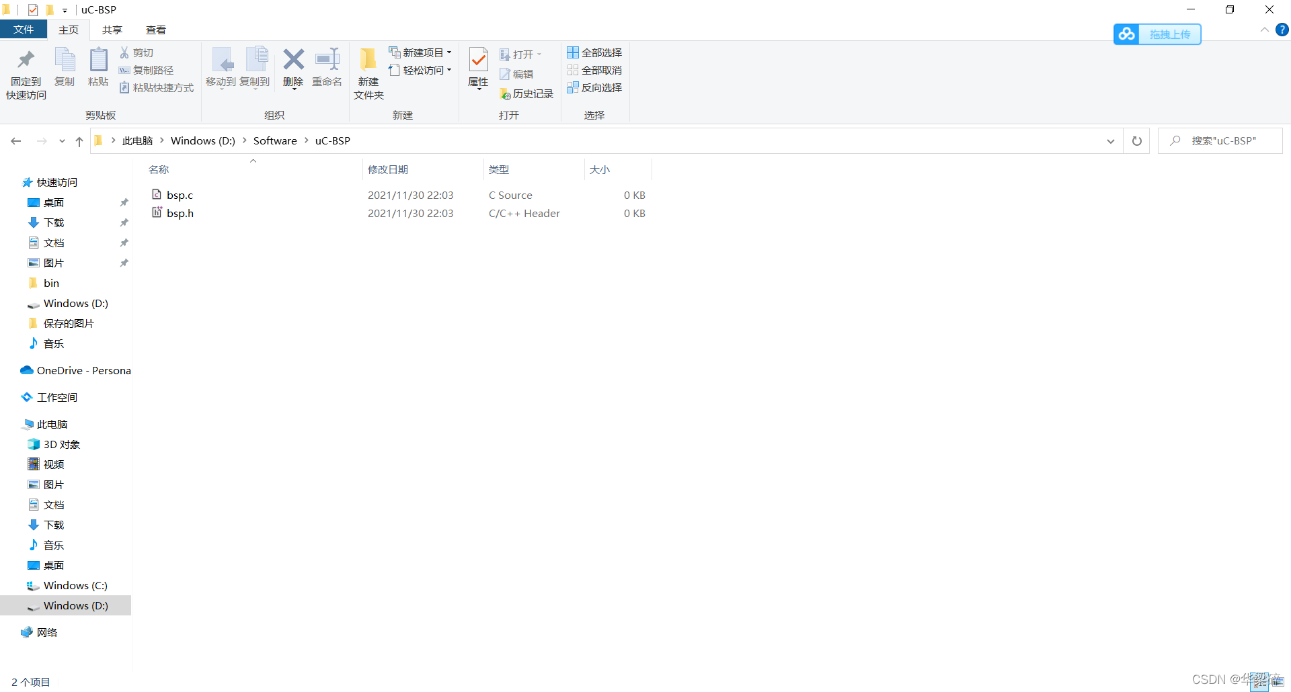Switch to the Home (主页) tab
The height and width of the screenshot is (692, 1291).
[69, 30]
